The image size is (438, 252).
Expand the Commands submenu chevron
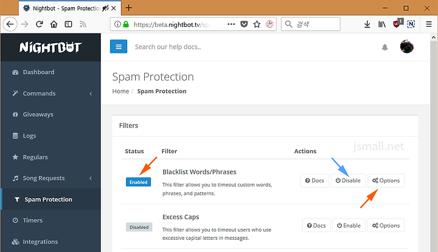pos(91,94)
